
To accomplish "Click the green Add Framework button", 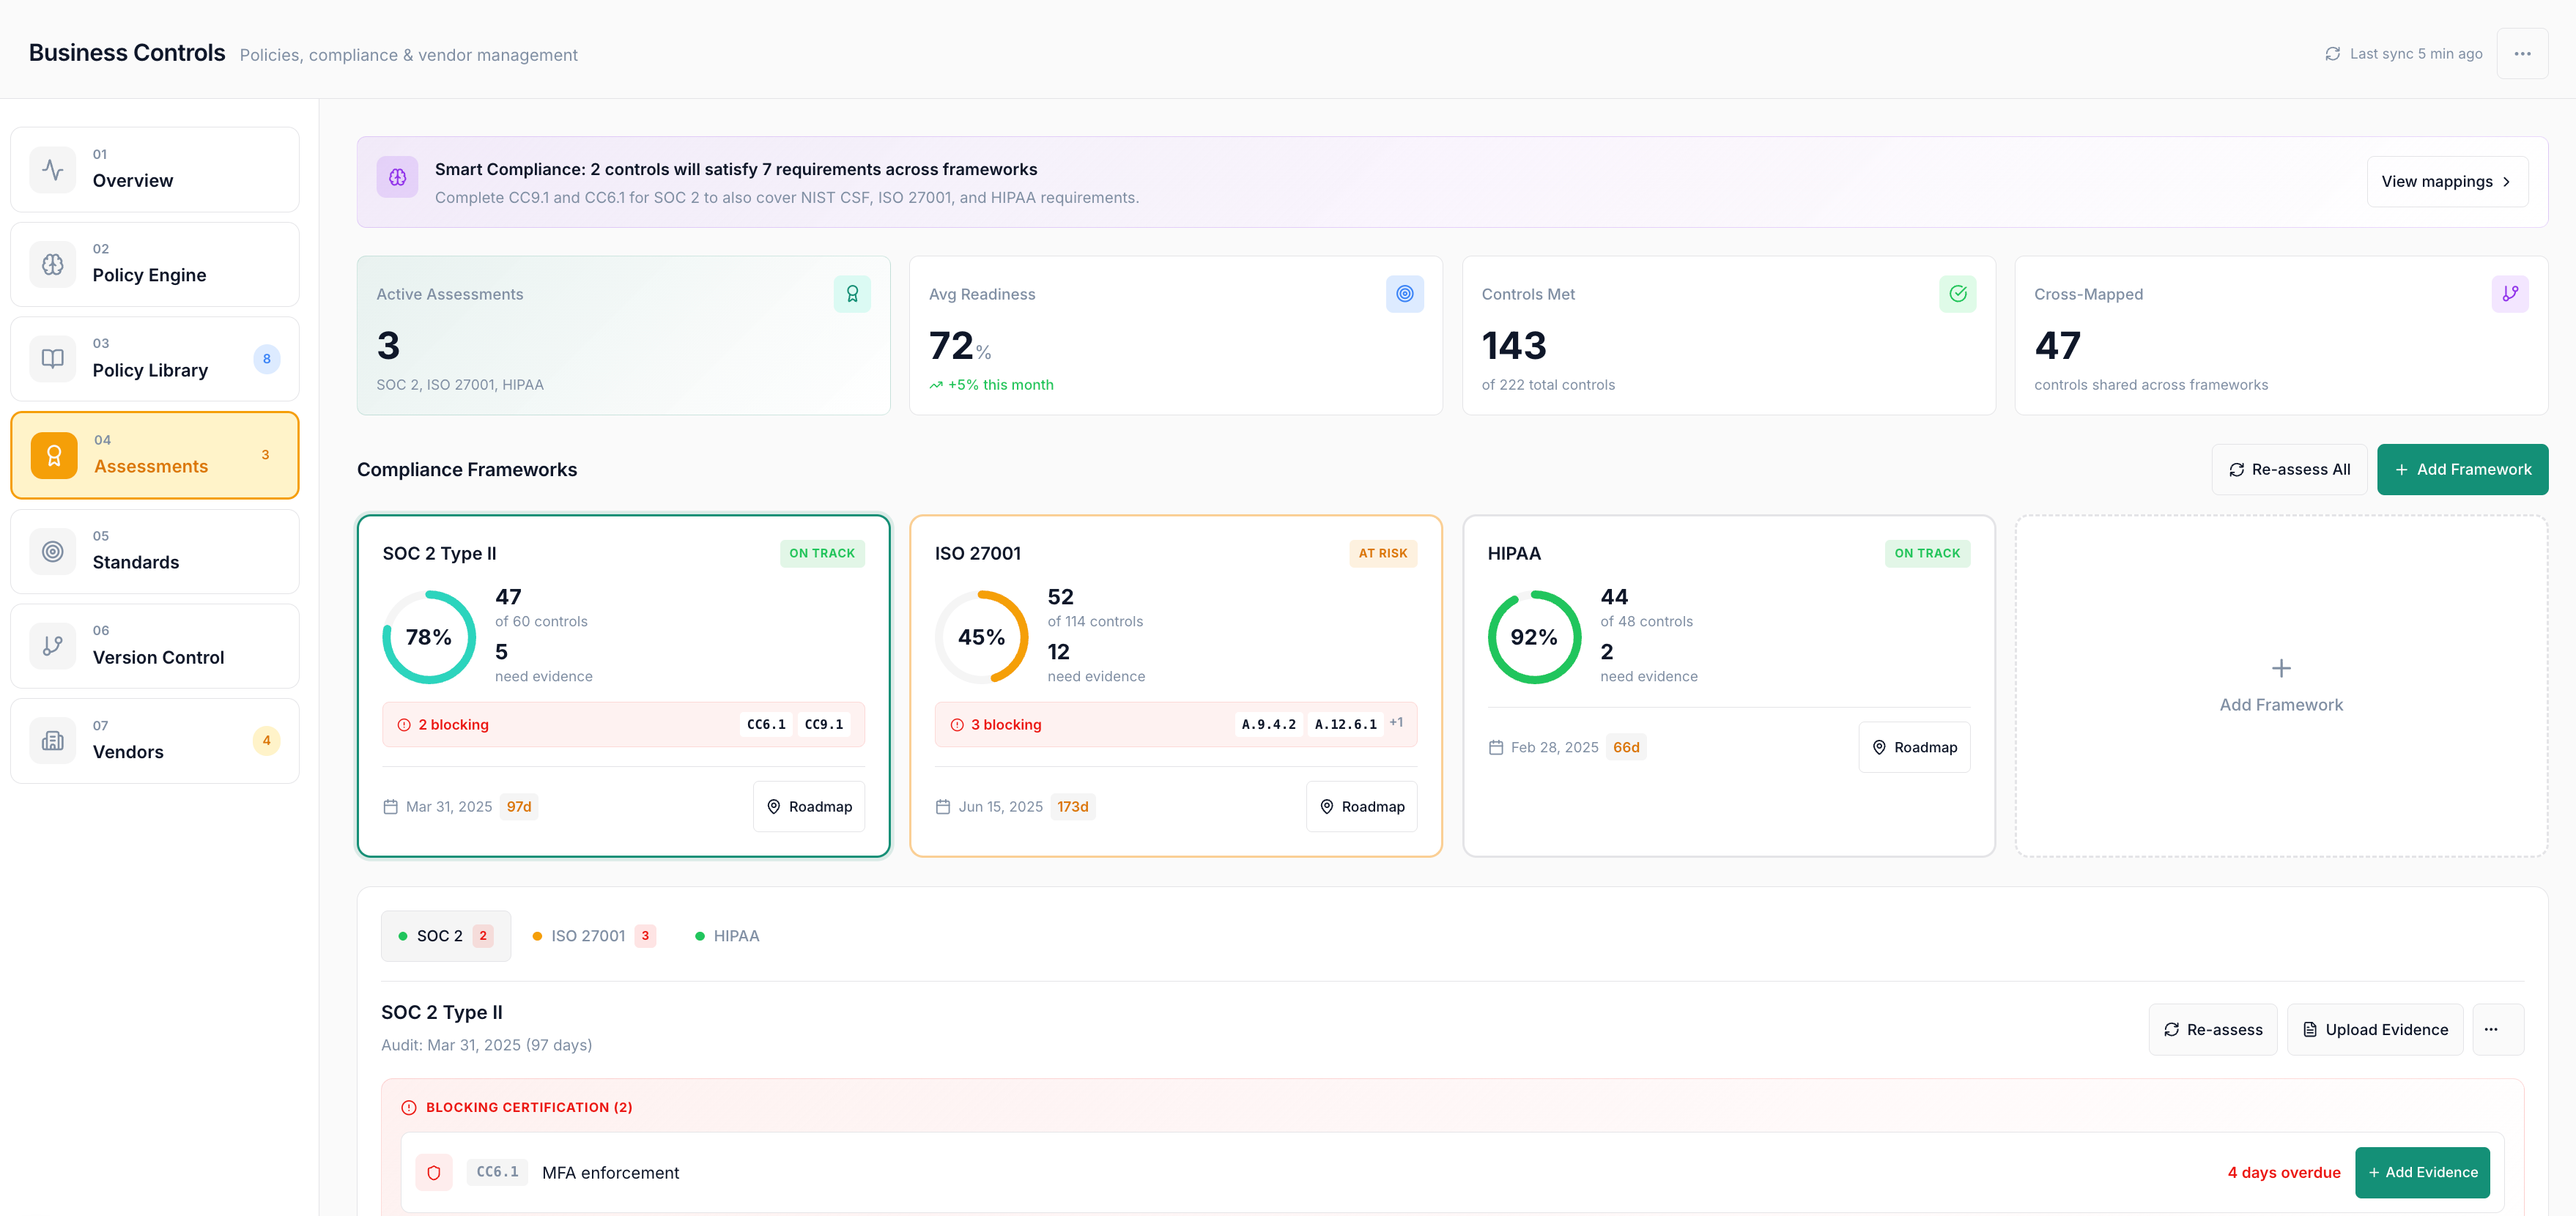I will (x=2462, y=470).
